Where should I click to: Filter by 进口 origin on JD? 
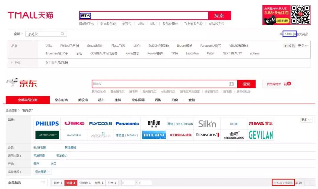click(53, 164)
